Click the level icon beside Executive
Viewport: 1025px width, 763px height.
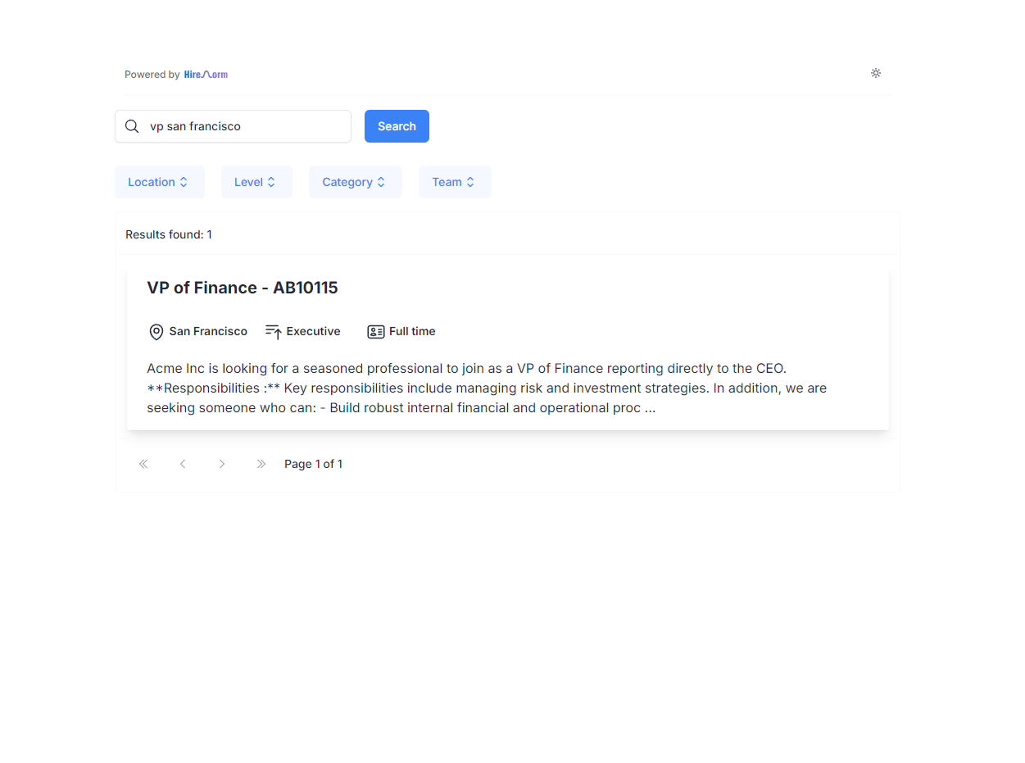(x=274, y=332)
